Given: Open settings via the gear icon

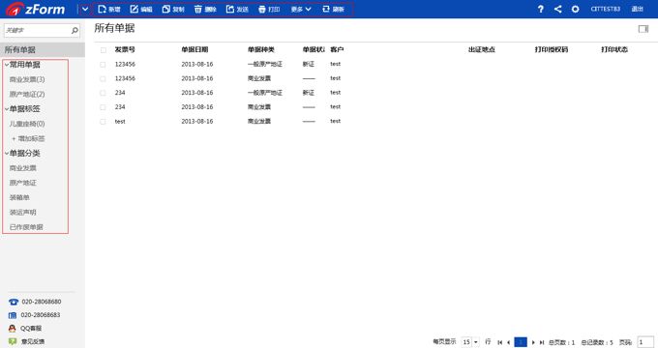Looking at the screenshot, I should click(x=576, y=9).
